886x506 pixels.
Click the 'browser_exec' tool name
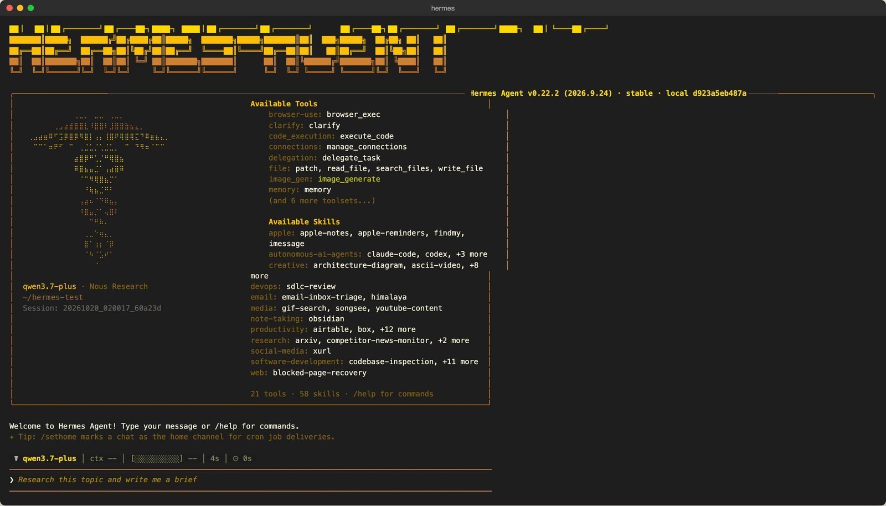(x=353, y=115)
